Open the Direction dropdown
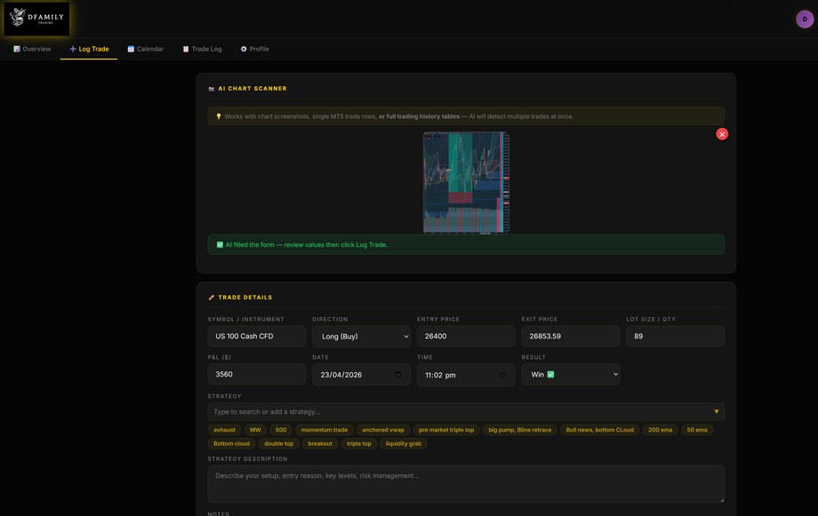This screenshot has width=818, height=516. coord(361,337)
